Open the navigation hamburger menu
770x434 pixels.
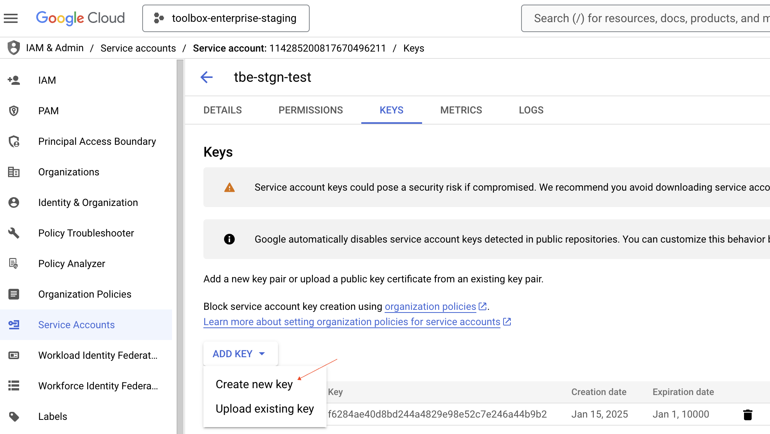point(10,18)
